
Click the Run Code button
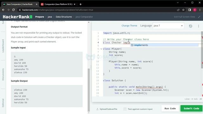pyautogui.click(x=170, y=108)
